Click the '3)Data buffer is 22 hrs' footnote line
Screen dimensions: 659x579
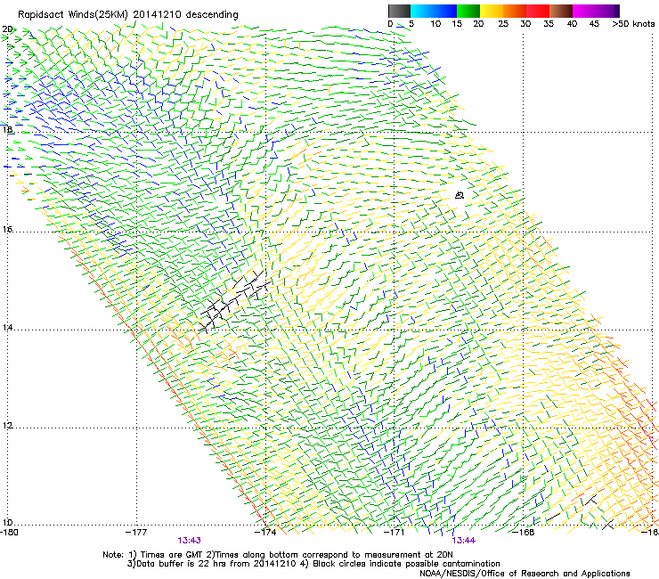[x=313, y=564]
